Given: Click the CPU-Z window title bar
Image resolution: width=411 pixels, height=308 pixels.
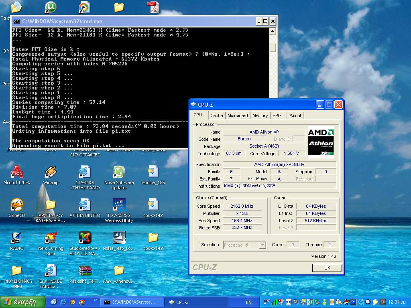Looking at the screenshot, I should (267, 105).
